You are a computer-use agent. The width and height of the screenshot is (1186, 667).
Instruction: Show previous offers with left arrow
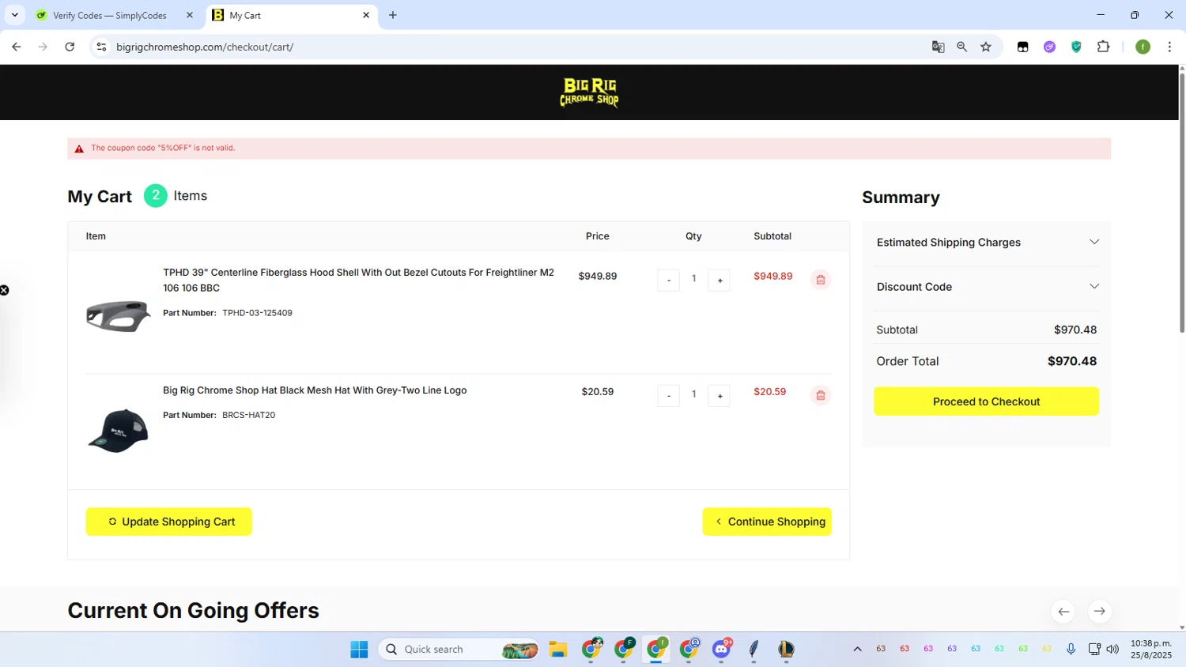[x=1063, y=612]
